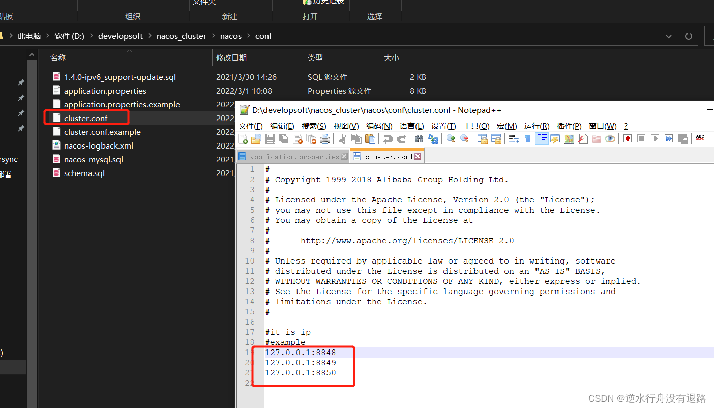The image size is (714, 408).
Task: Open the 运行(R) menu
Action: coord(537,126)
